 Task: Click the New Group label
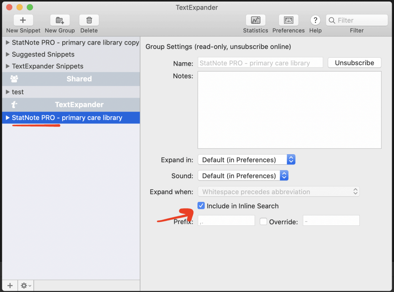tap(60, 30)
